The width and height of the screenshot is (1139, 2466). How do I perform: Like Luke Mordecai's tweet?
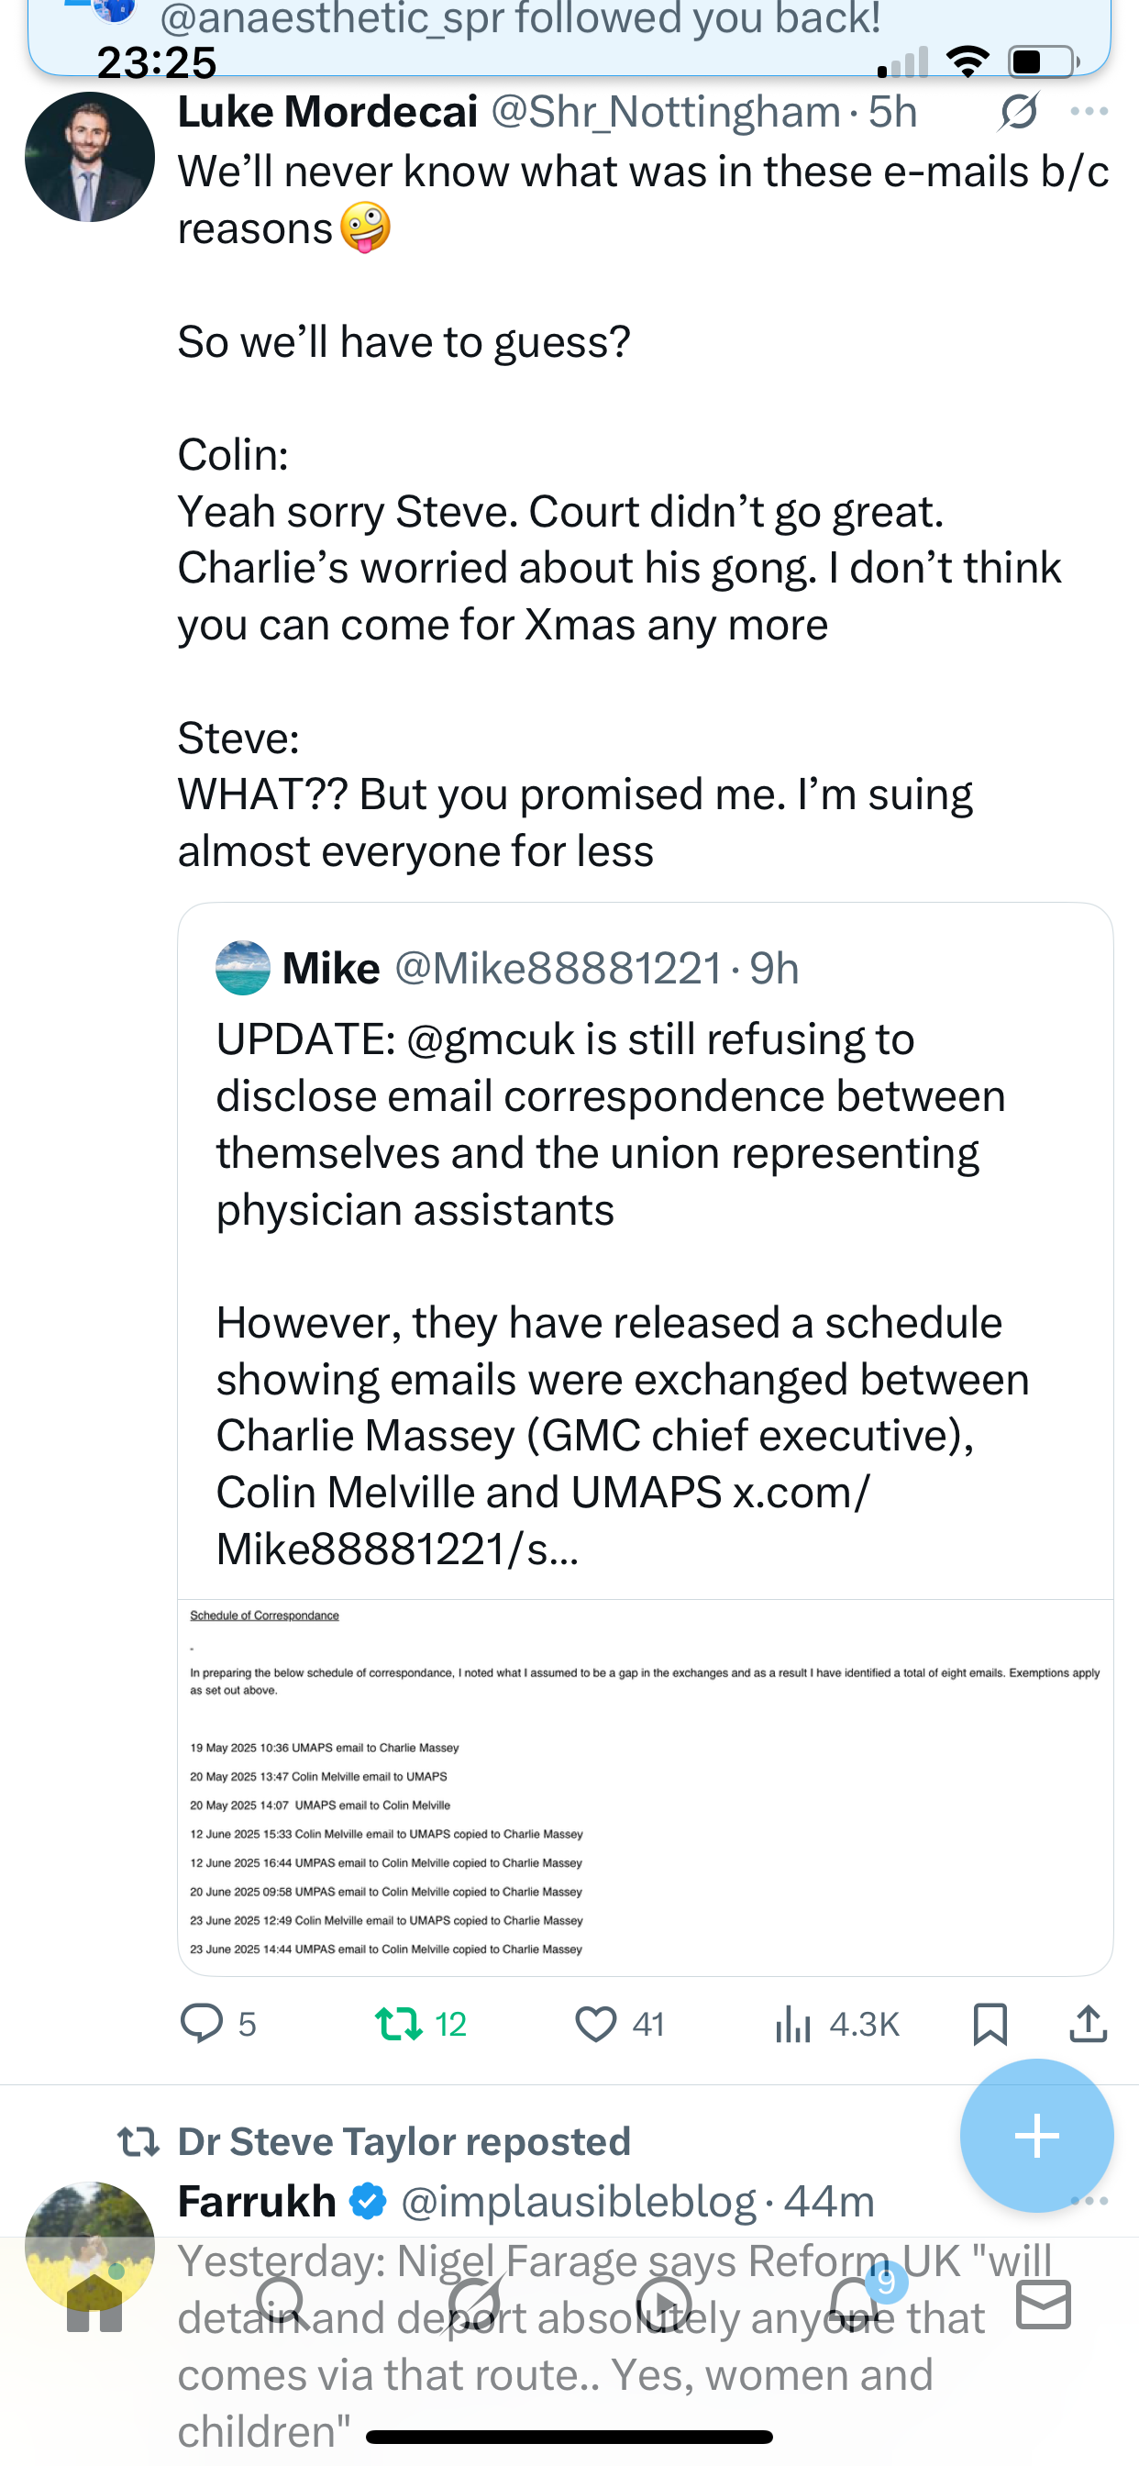coord(596,2024)
